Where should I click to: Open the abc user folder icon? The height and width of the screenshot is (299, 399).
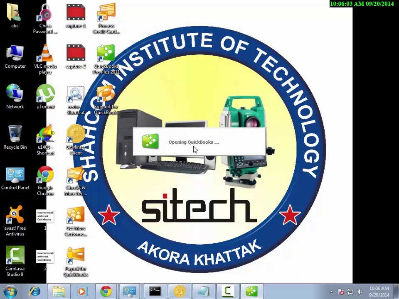pos(15,16)
